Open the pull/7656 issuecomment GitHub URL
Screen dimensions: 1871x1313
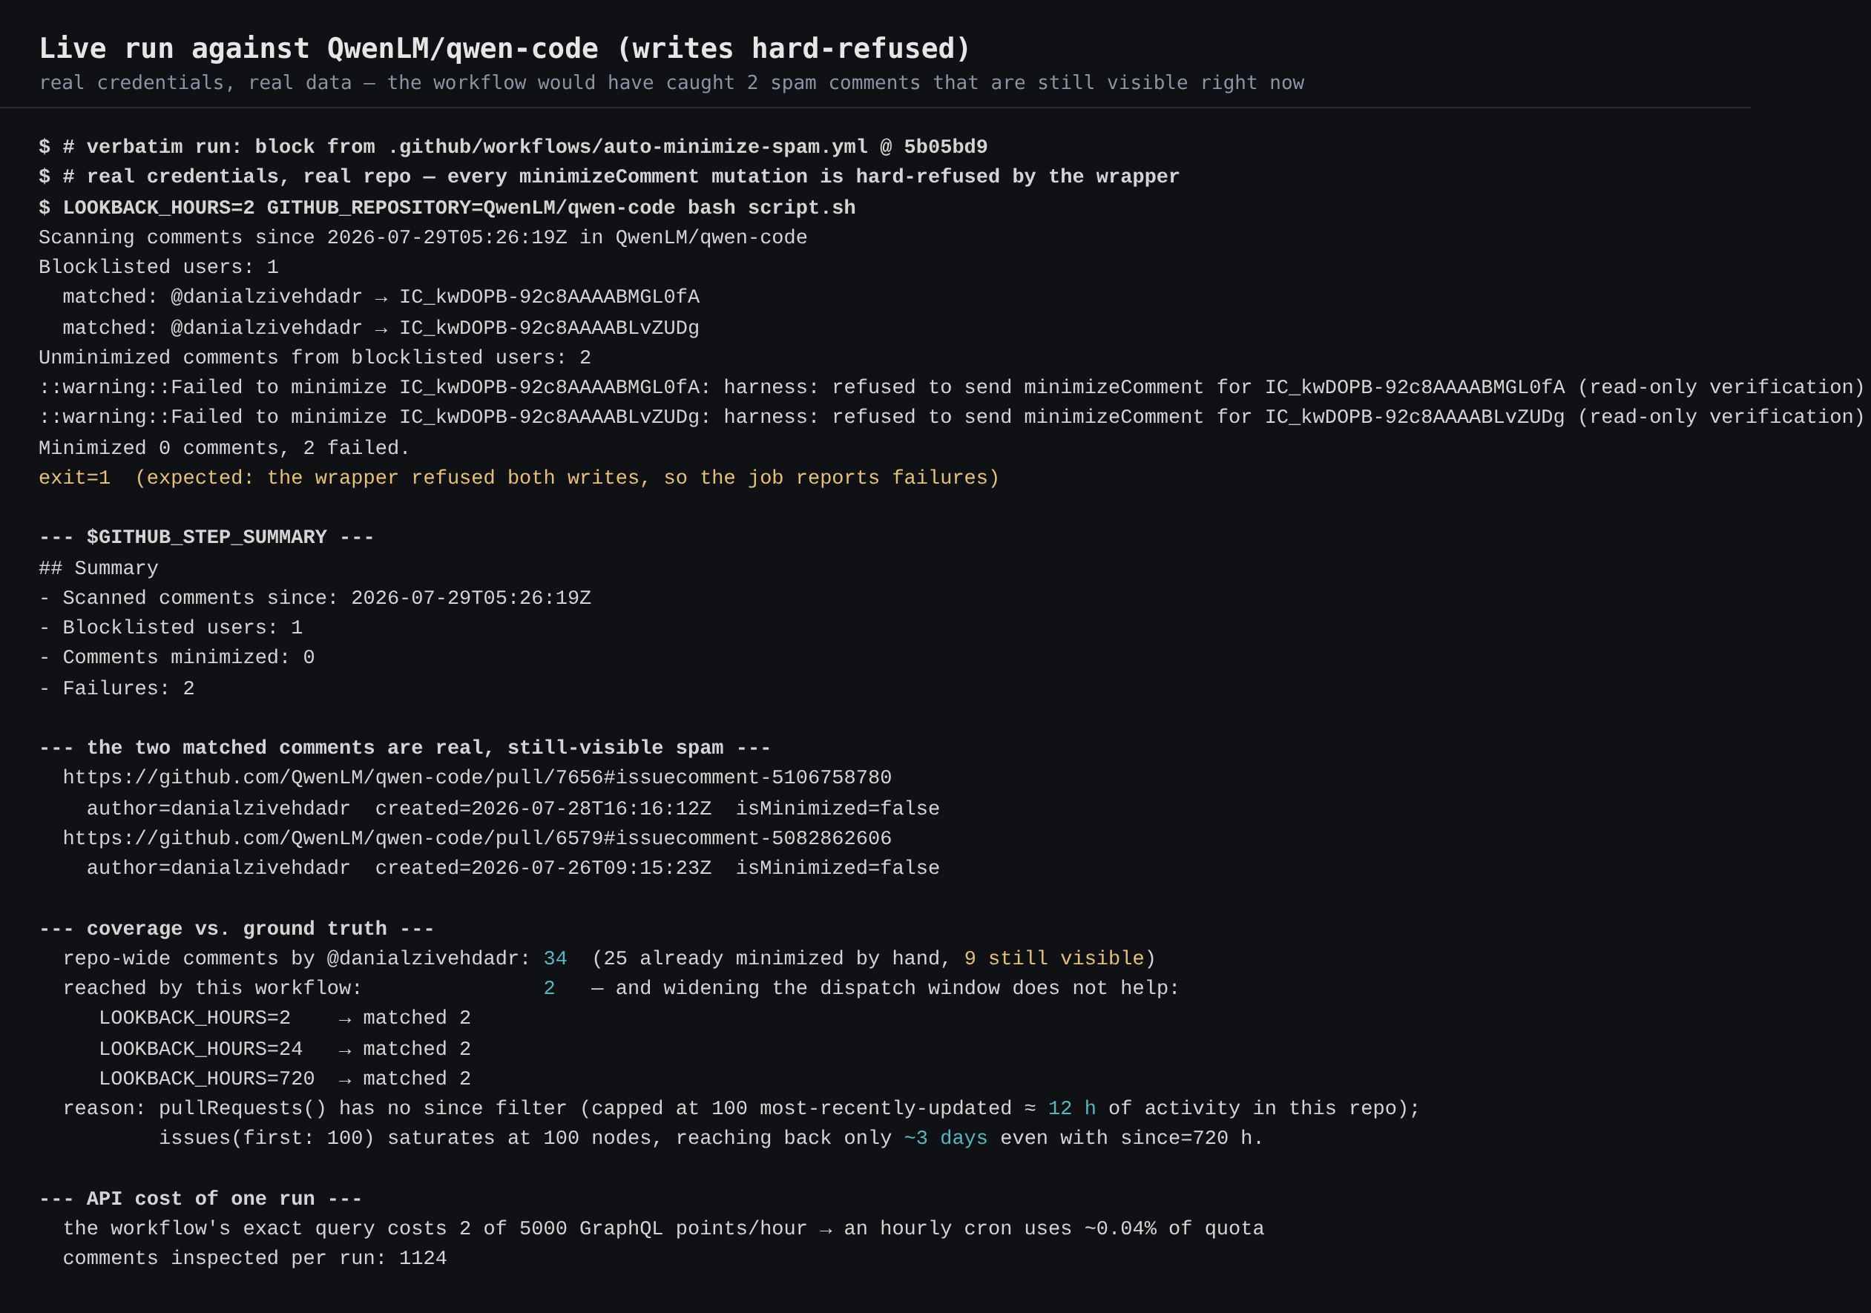click(477, 777)
